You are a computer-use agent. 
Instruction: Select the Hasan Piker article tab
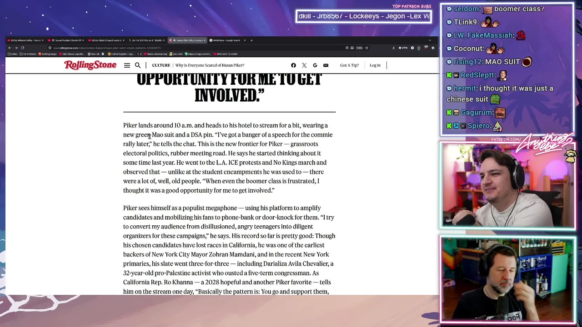pyautogui.click(x=187, y=40)
